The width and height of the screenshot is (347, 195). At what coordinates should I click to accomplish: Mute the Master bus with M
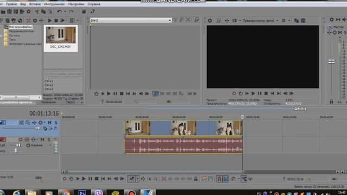click(340, 32)
